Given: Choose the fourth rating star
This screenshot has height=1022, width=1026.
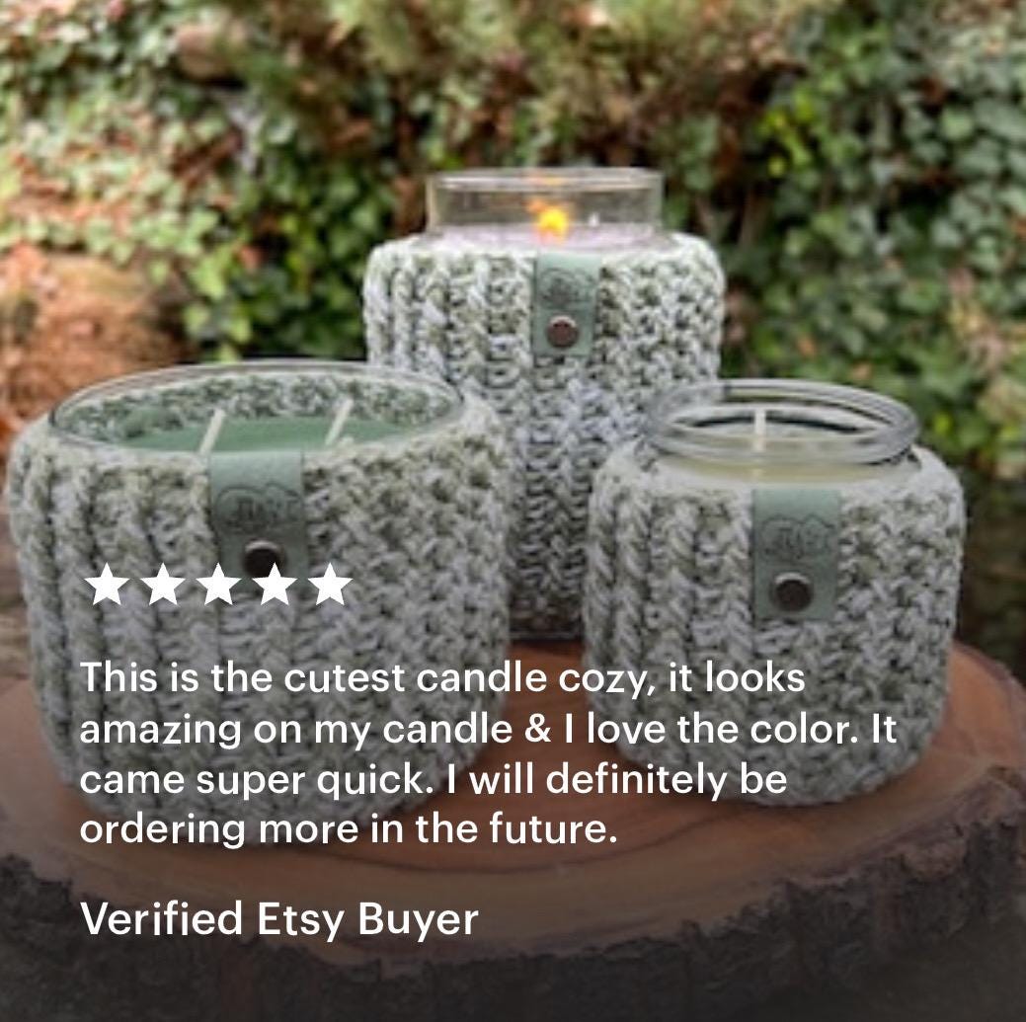Looking at the screenshot, I should point(275,585).
